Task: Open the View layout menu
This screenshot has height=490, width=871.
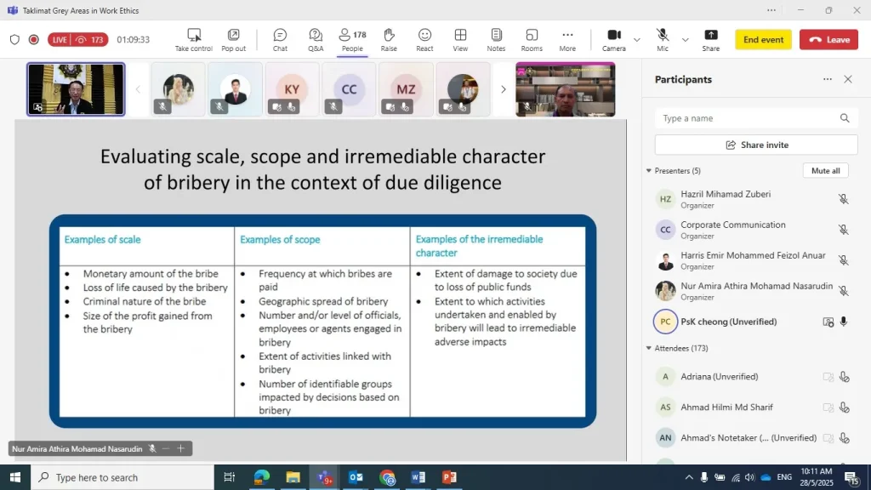Action: point(460,39)
